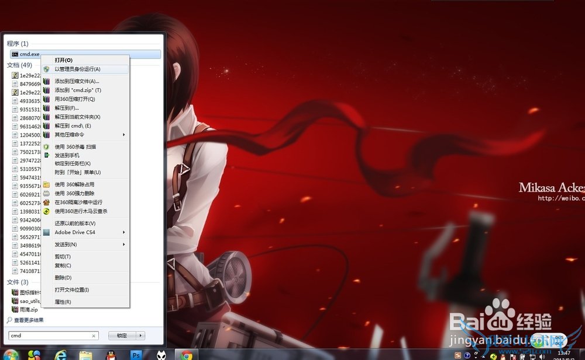Open Windows Explorer folder icon in taskbar
Image resolution: width=585 pixels, height=360 pixels.
point(86,354)
